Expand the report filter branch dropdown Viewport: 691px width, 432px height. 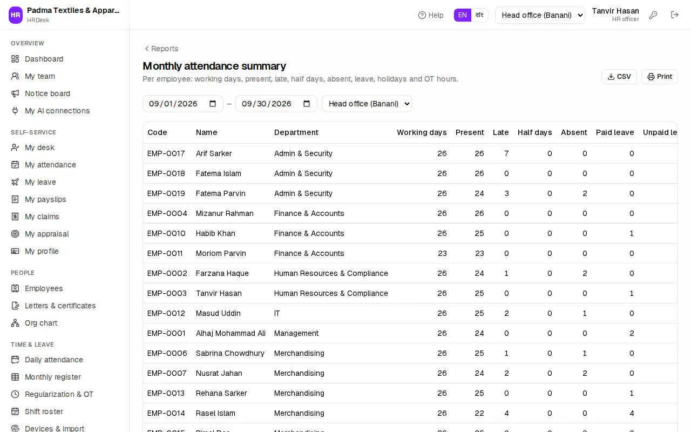pos(367,104)
